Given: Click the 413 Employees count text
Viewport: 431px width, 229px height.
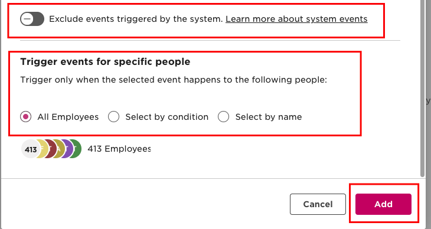Looking at the screenshot, I should (x=119, y=149).
